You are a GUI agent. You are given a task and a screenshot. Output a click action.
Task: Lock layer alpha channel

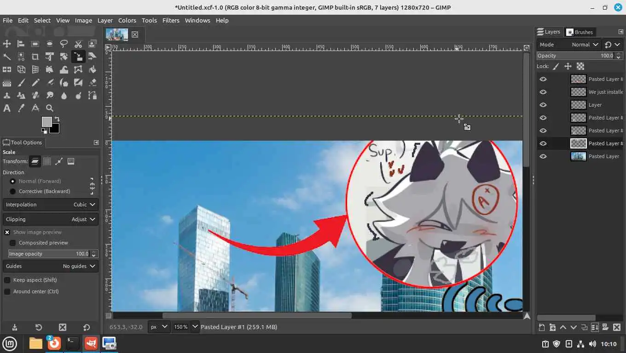[580, 66]
